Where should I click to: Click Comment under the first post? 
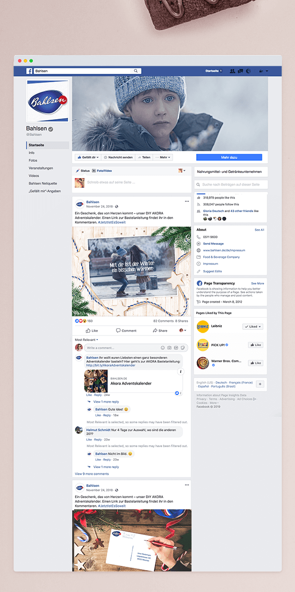click(126, 330)
